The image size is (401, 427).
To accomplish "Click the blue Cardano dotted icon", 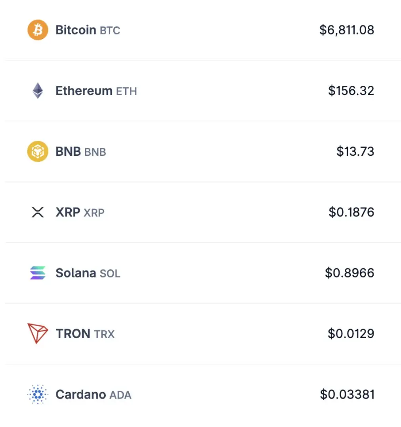I will 38,394.
